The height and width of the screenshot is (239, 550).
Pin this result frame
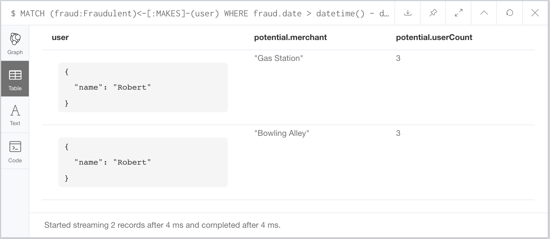[x=433, y=13]
